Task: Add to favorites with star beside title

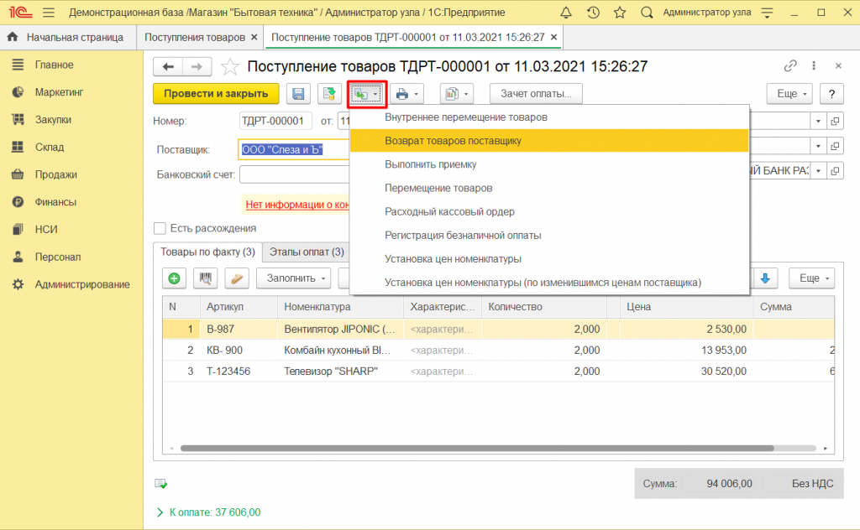Action: (229, 67)
